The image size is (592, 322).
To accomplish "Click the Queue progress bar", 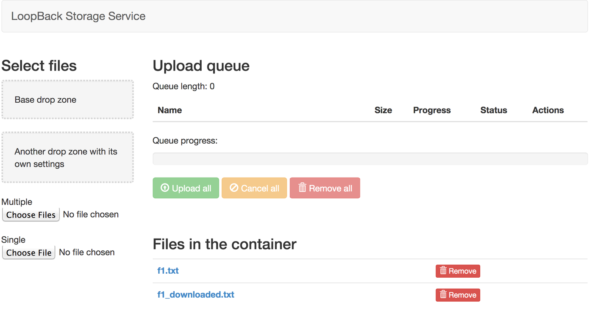I will [x=370, y=159].
